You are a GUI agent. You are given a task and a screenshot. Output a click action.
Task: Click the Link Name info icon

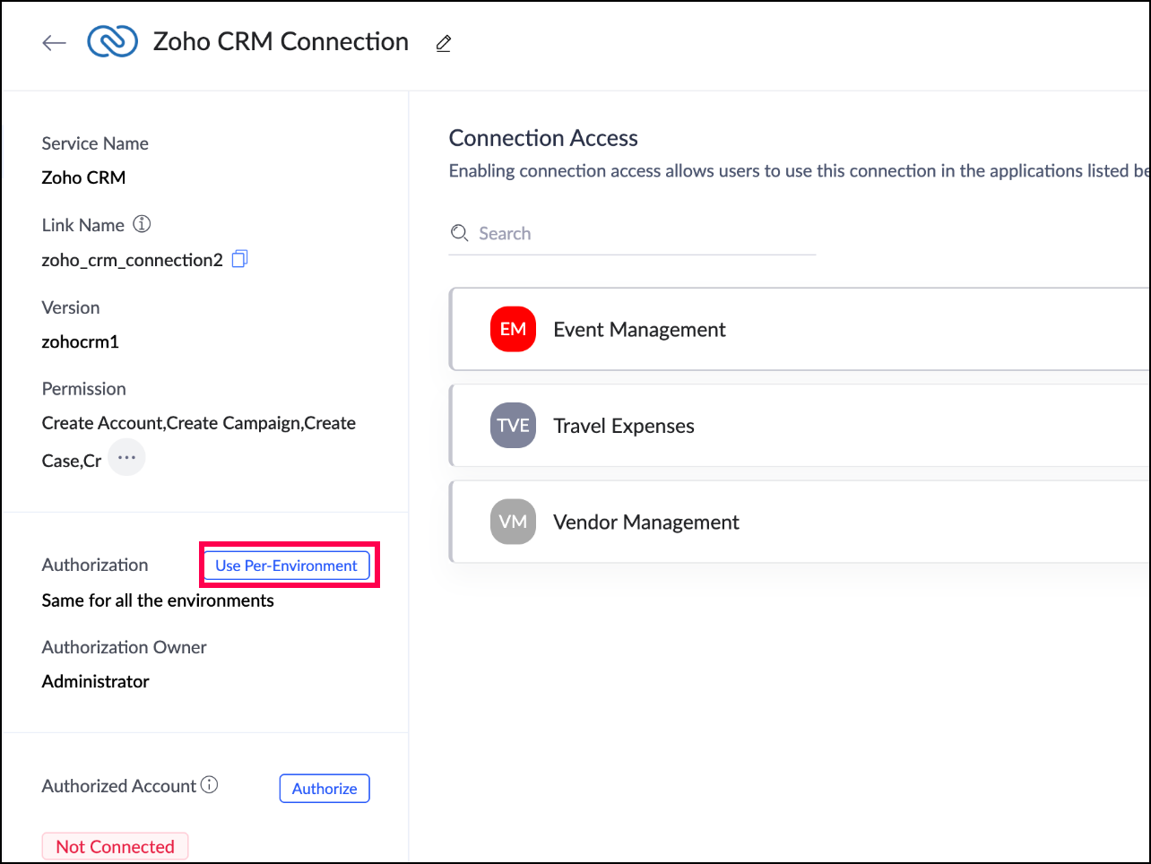[142, 224]
